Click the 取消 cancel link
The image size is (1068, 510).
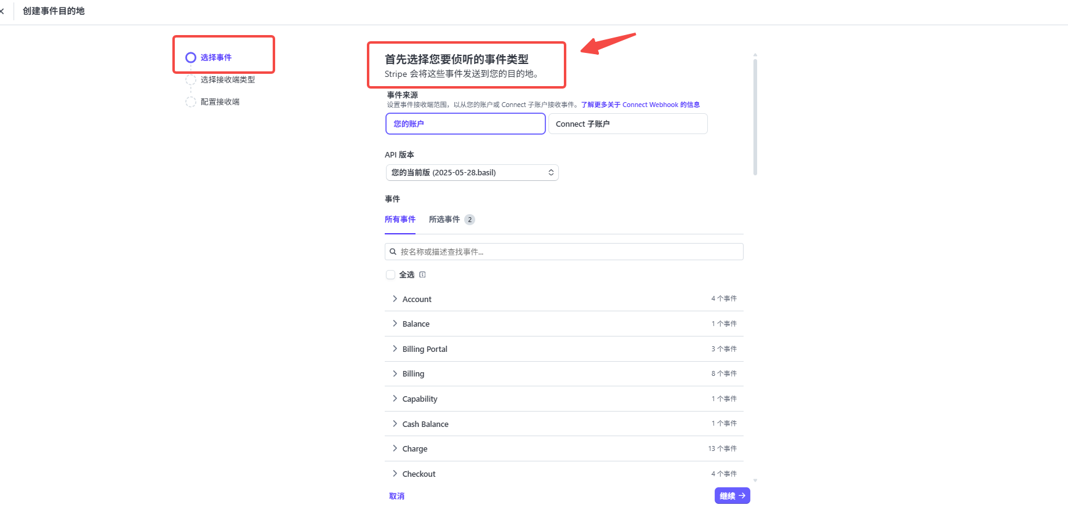coord(396,496)
